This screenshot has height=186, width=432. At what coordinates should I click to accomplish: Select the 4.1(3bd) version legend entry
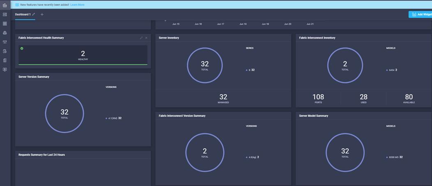coord(113,118)
